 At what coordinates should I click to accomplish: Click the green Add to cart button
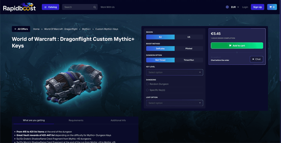point(237,46)
